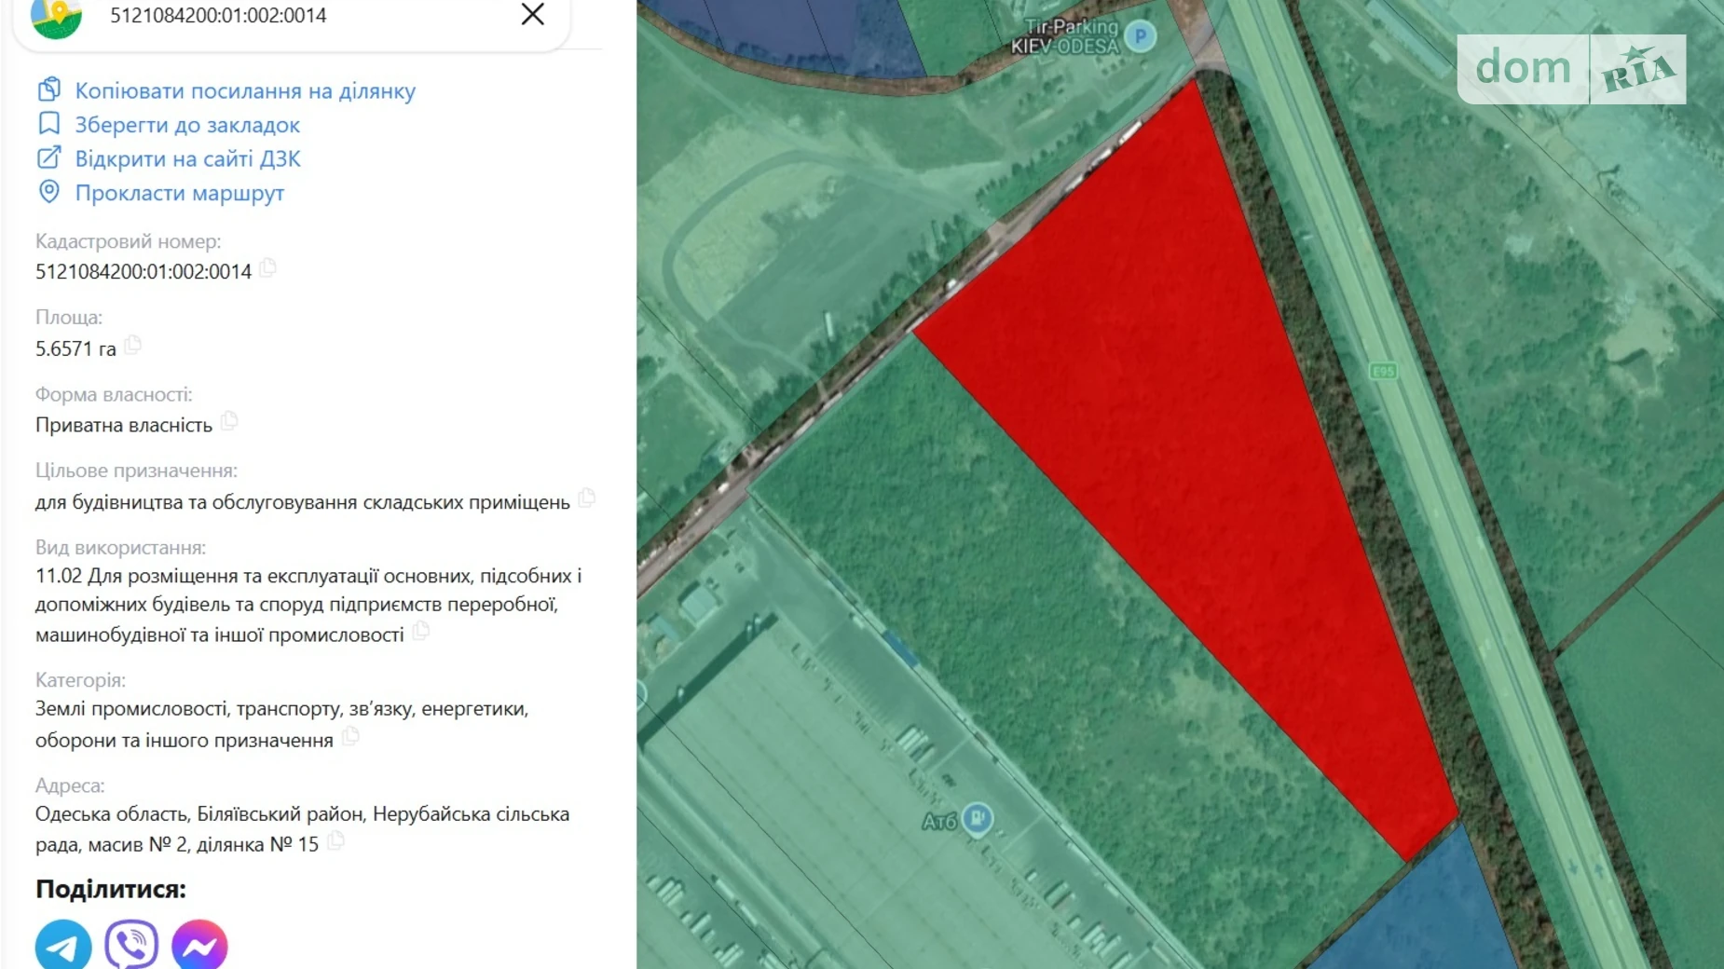Close the parcel info panel
This screenshot has height=969, width=1724.
click(x=532, y=15)
